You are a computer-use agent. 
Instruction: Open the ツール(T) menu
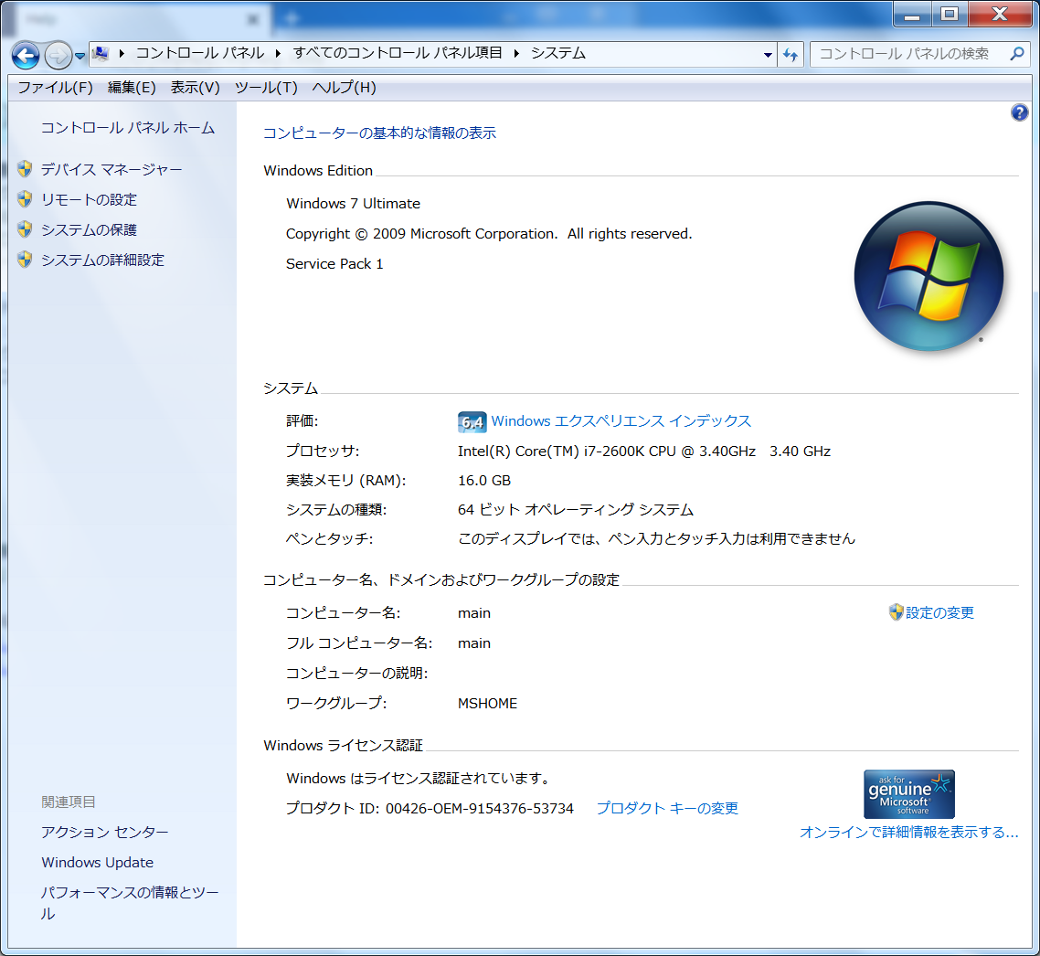click(x=266, y=88)
